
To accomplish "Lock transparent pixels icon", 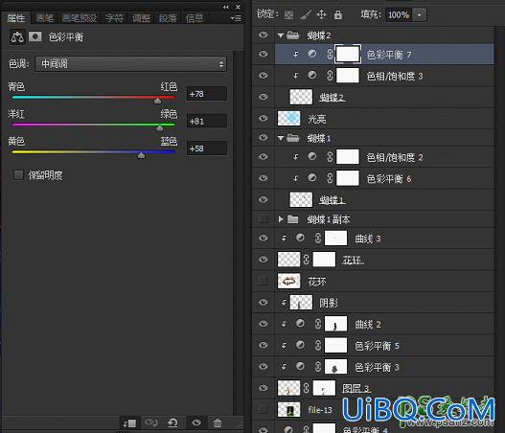I will pos(288,14).
